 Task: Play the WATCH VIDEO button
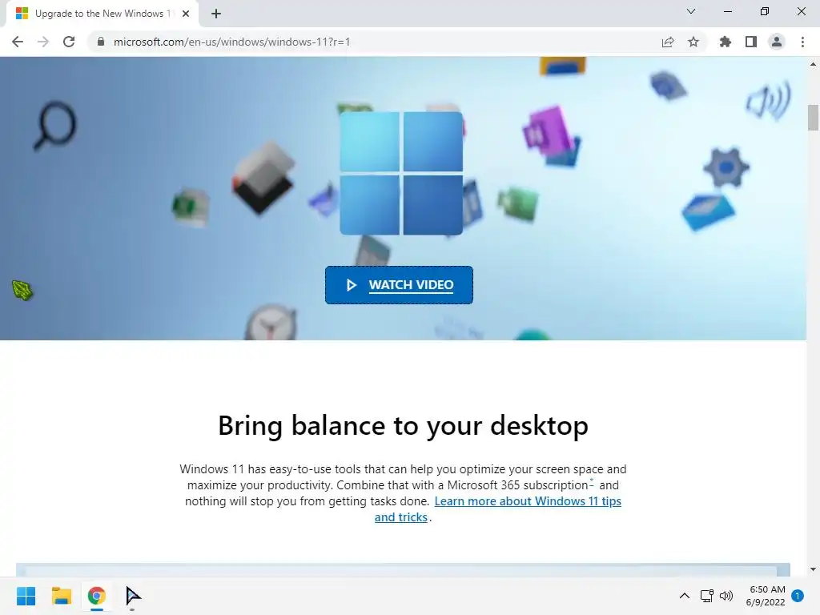click(399, 285)
